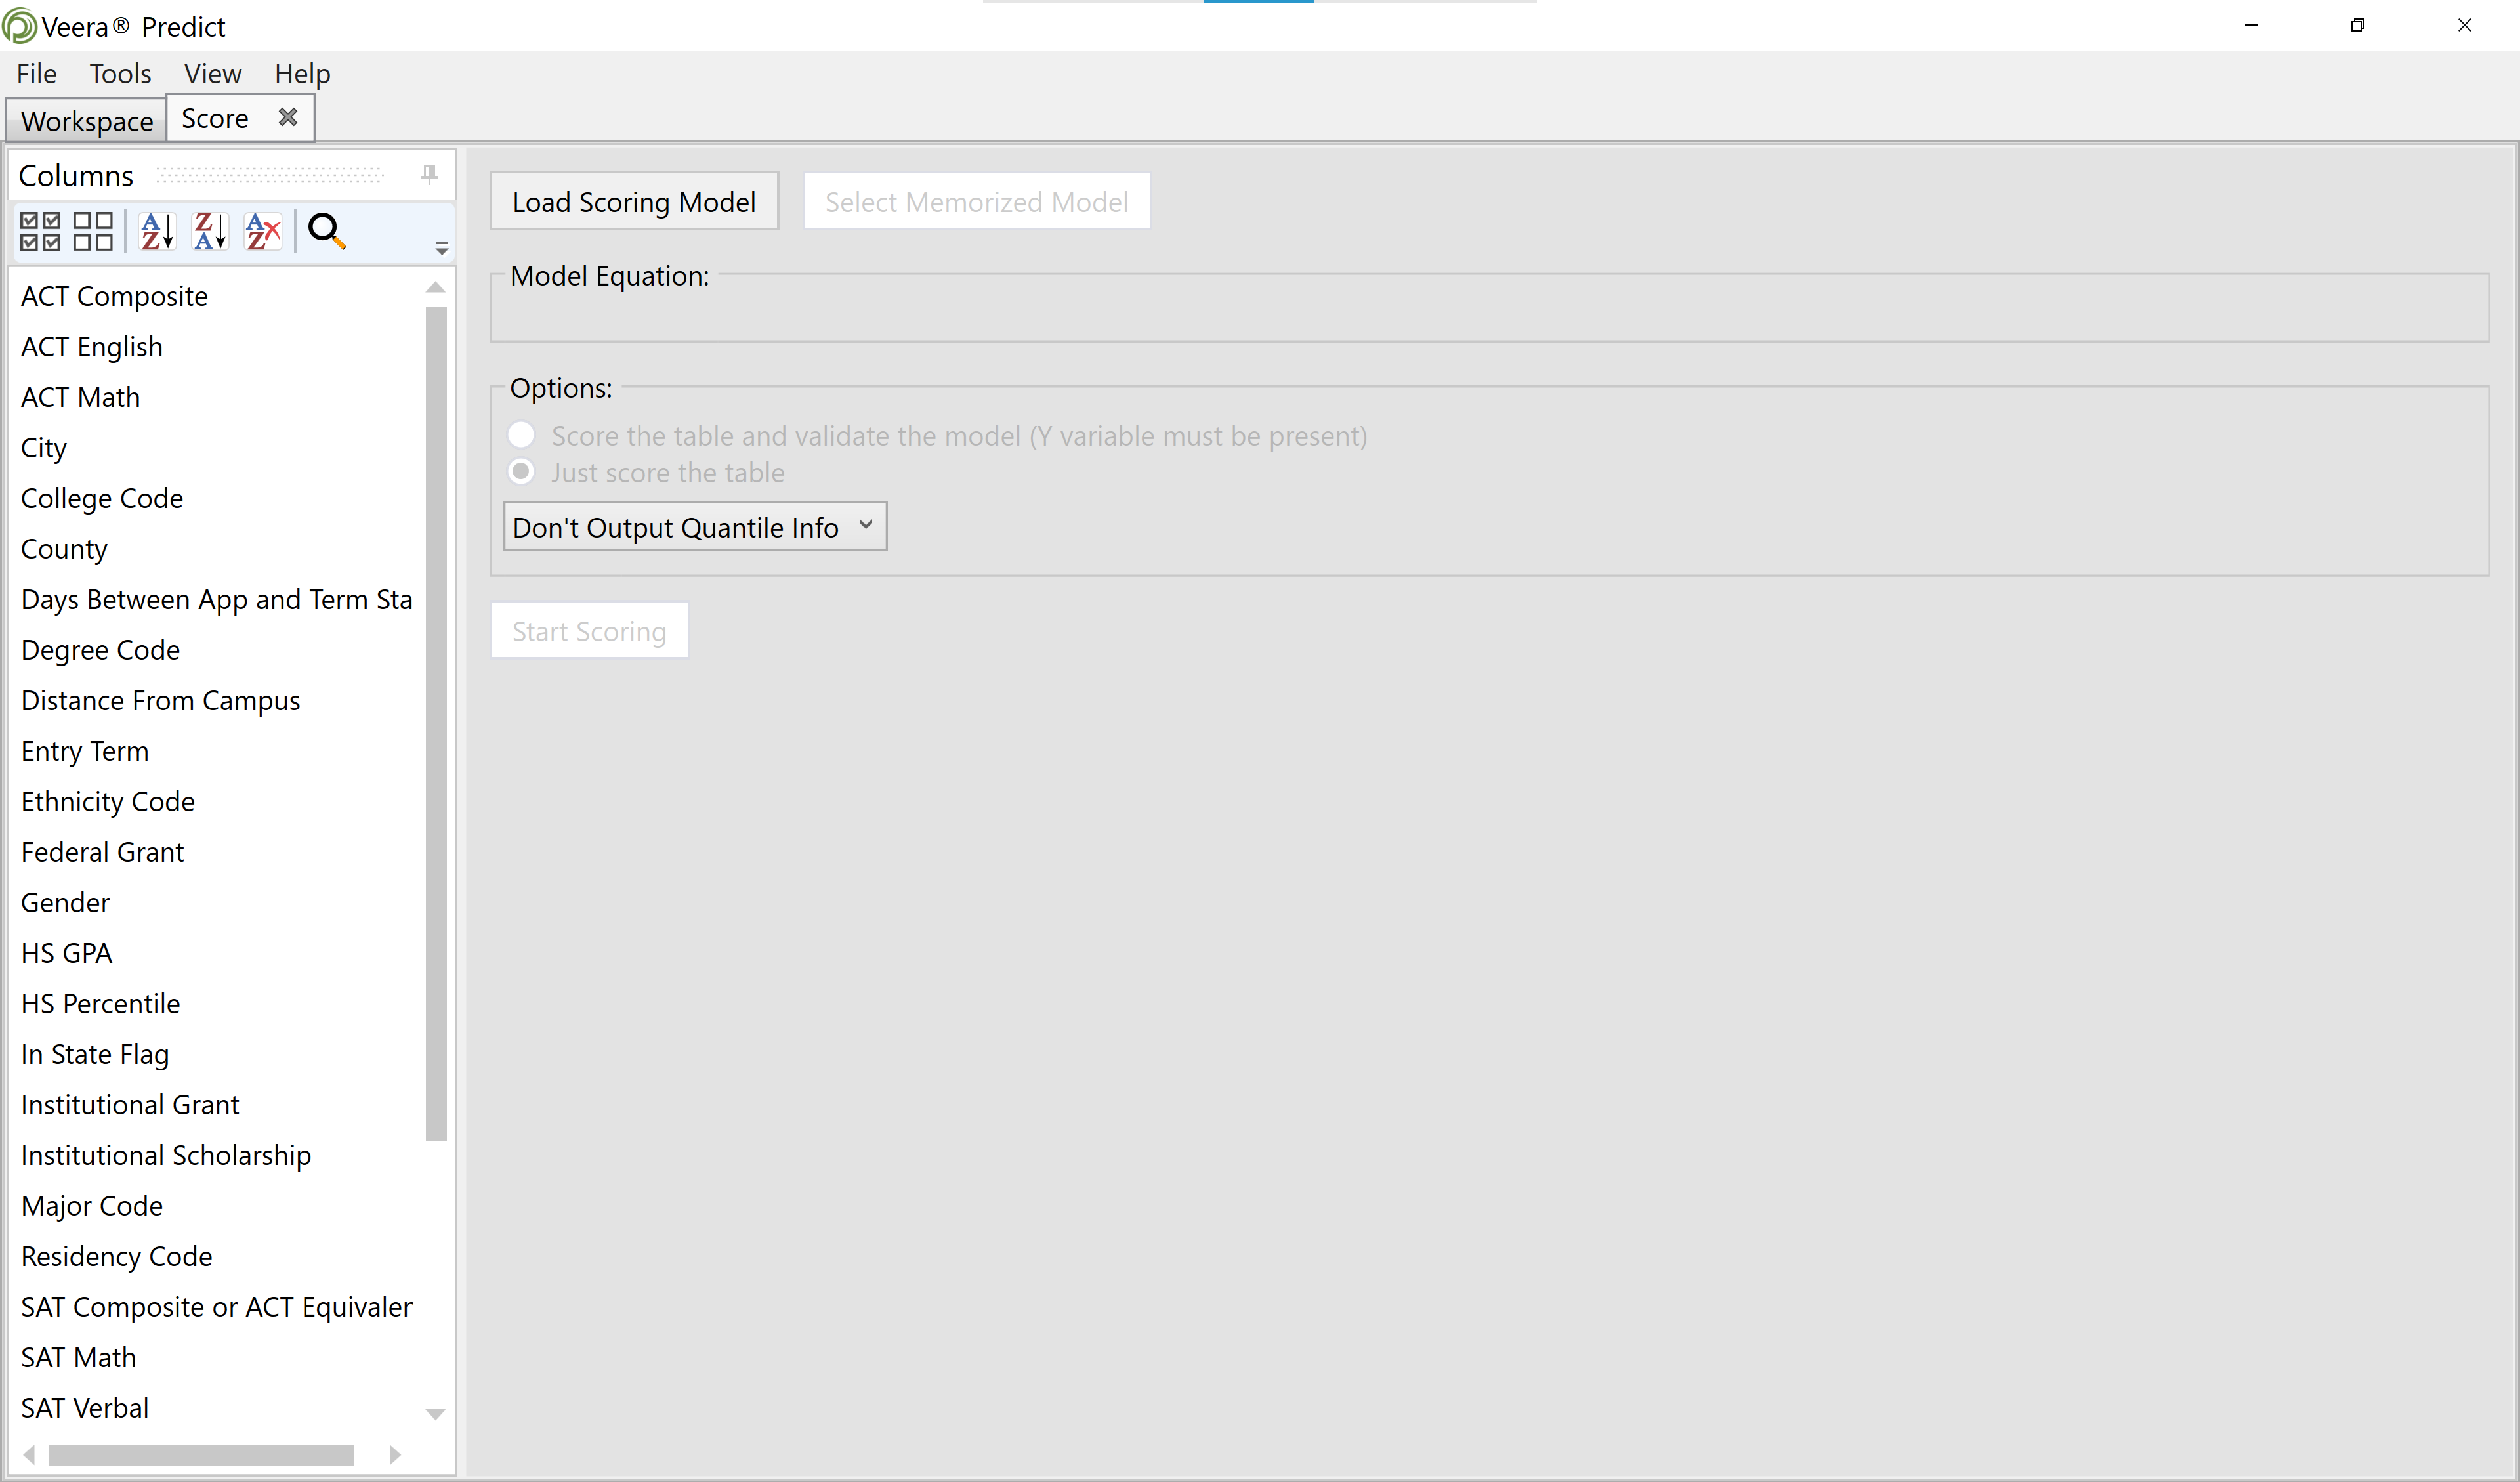Close the Score tab

click(288, 117)
